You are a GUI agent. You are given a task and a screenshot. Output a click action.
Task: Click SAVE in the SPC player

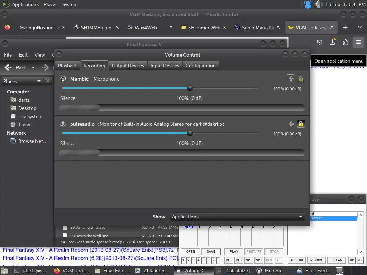[x=211, y=252]
